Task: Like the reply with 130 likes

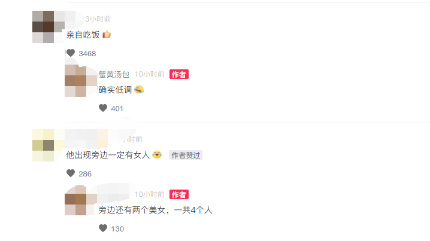Action: (x=103, y=228)
